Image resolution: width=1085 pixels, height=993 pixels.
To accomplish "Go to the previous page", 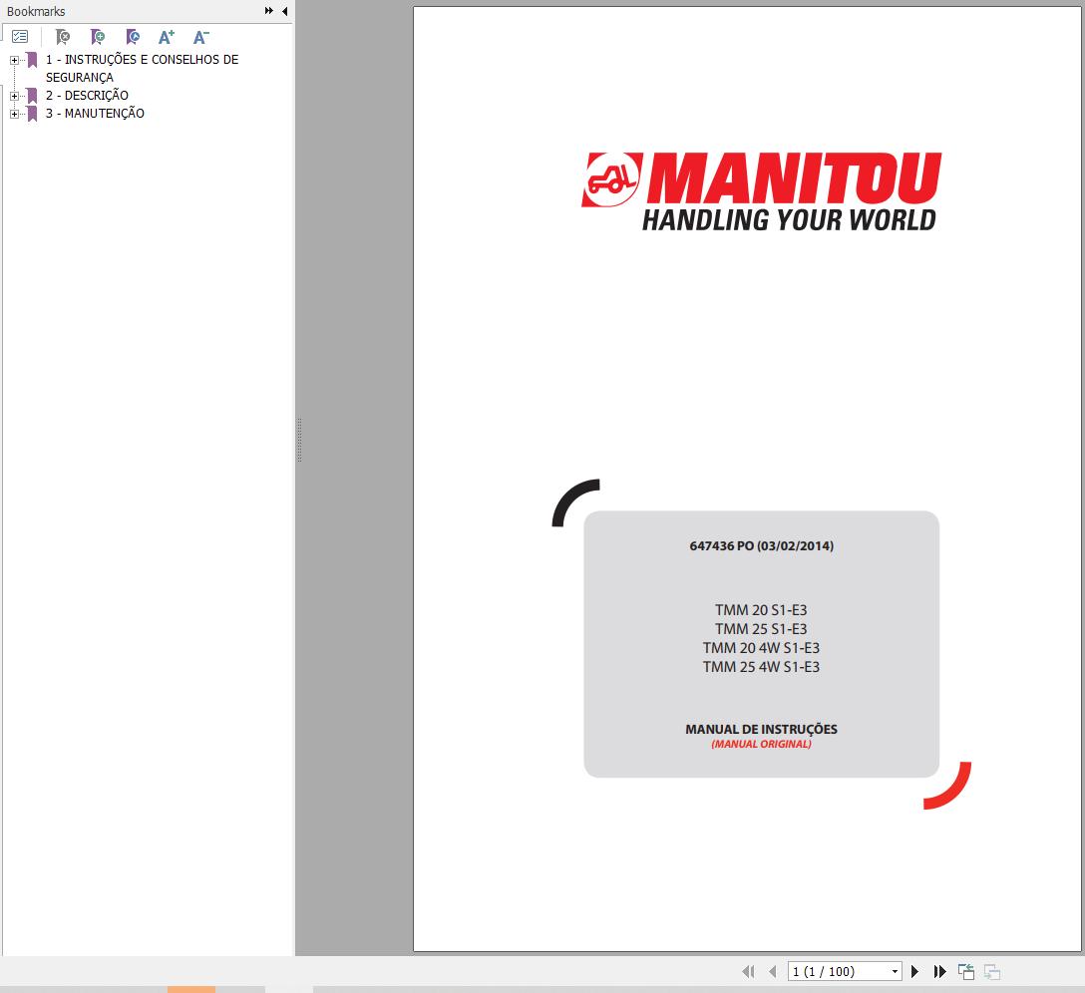I will tap(773, 971).
